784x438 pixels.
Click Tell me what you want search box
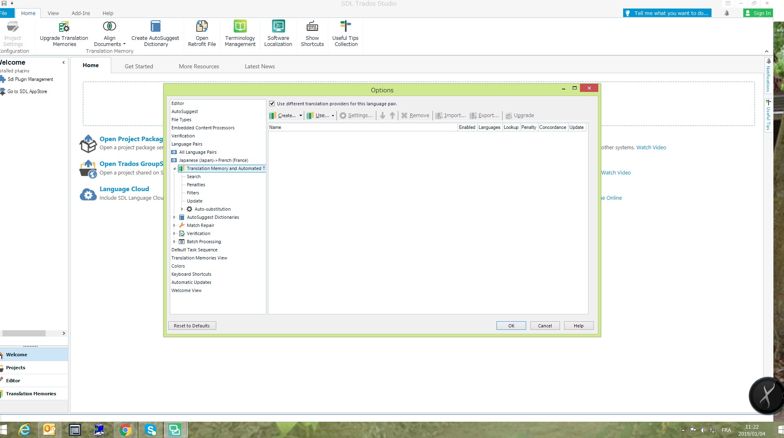(x=667, y=13)
